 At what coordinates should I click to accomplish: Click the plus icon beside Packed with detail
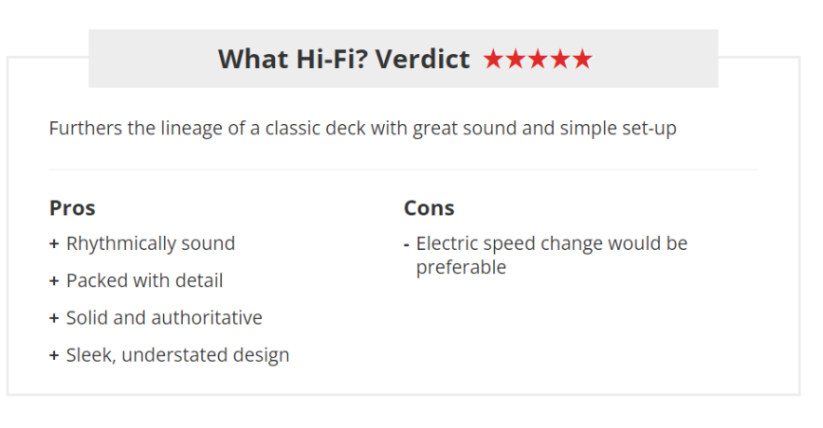(x=54, y=281)
